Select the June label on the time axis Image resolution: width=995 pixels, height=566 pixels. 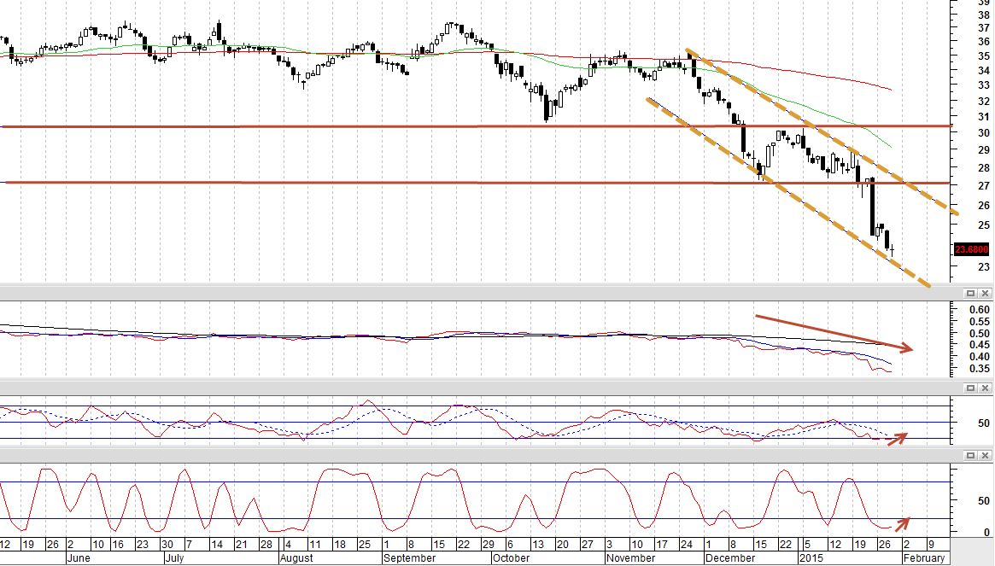[78, 558]
